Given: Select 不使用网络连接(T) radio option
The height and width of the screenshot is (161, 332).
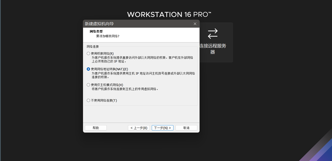Looking at the screenshot, I should [102, 100].
